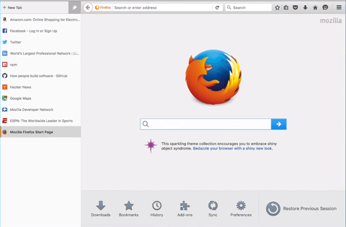Open Sync from the start page launcher

(213, 209)
